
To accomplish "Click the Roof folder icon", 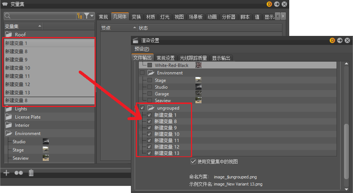I will [x=9, y=34].
